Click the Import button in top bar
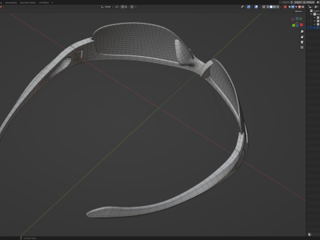 [298, 2]
